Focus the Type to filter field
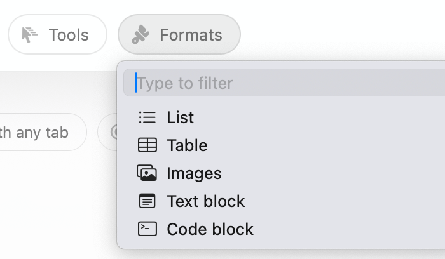The height and width of the screenshot is (259, 445). 284,83
